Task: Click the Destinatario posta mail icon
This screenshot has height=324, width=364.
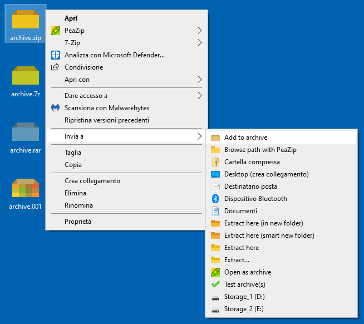Action: [x=215, y=186]
